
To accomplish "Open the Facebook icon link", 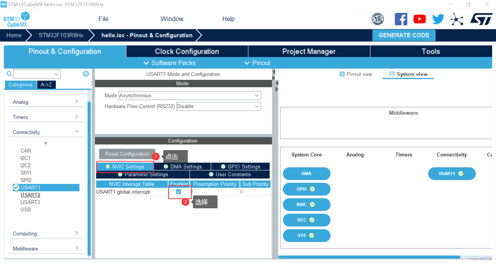I will point(401,19).
